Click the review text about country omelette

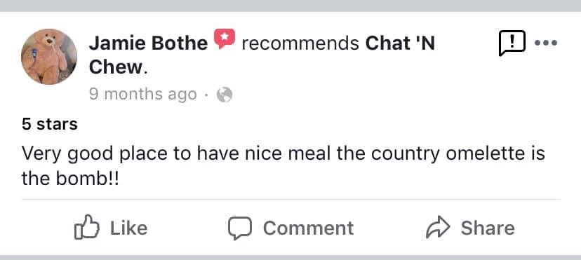pos(283,166)
